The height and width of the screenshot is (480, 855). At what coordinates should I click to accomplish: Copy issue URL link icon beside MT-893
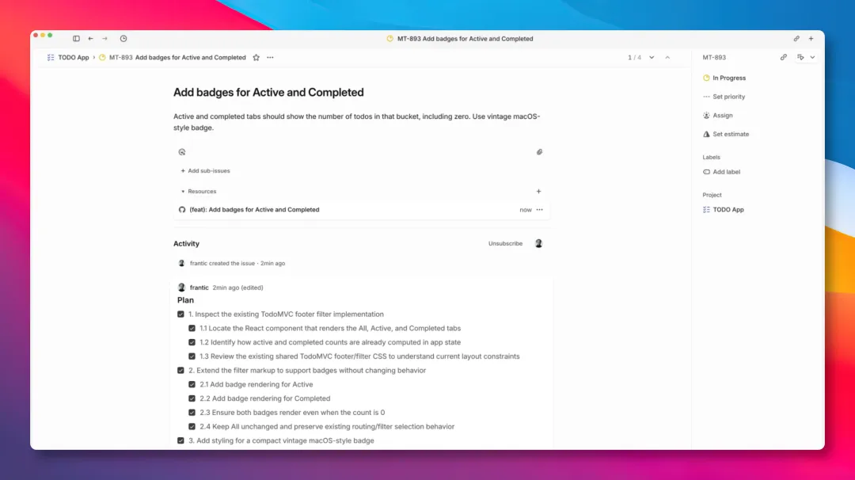[x=784, y=57]
